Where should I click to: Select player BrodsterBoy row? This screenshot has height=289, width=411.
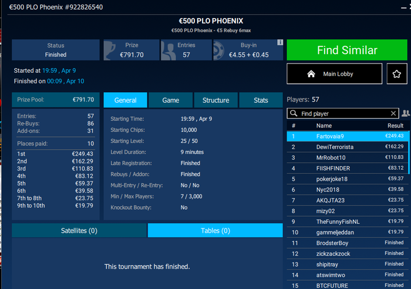point(348,243)
